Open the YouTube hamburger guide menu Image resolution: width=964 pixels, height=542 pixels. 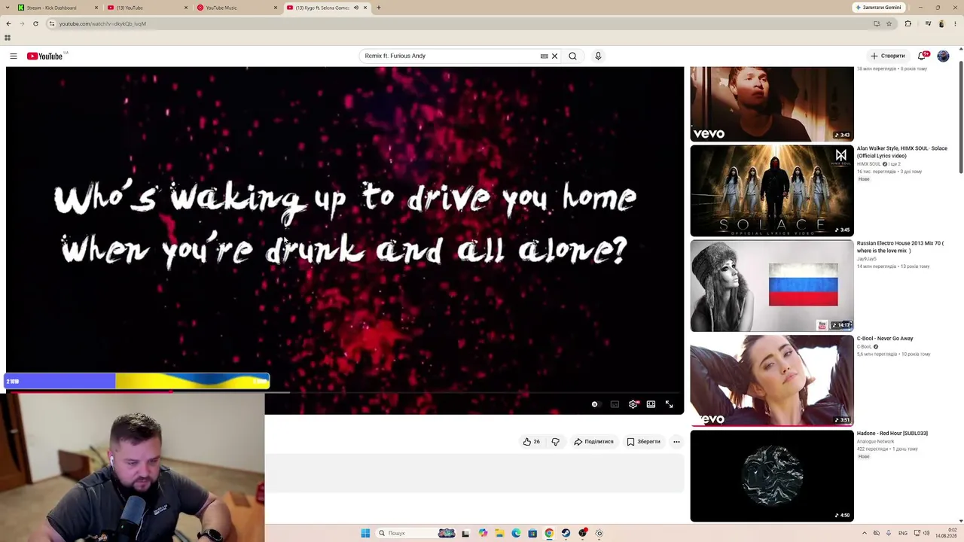point(13,56)
